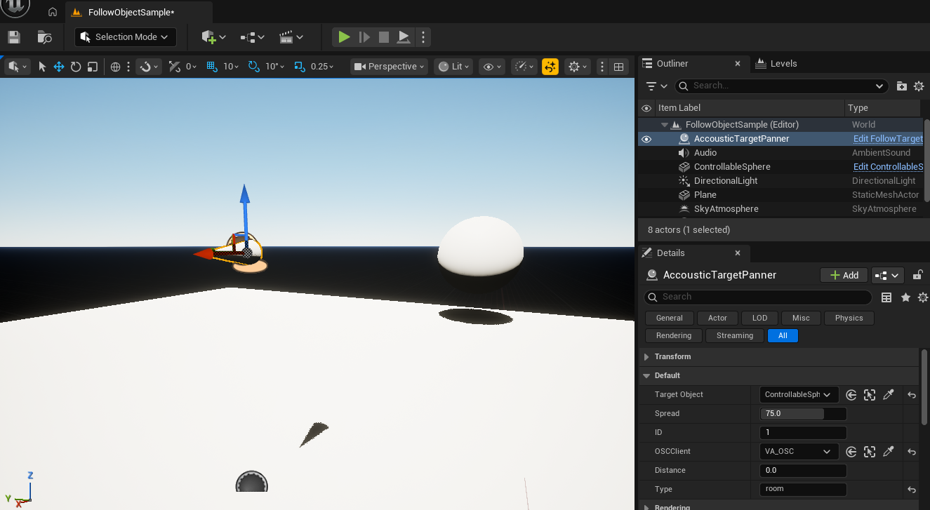Image resolution: width=930 pixels, height=510 pixels.
Task: Open viewport layout grid icon
Action: pyautogui.click(x=618, y=67)
